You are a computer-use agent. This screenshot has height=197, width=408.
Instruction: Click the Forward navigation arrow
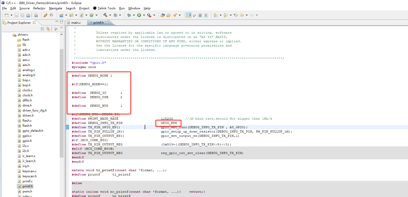pyautogui.click(x=252, y=15)
